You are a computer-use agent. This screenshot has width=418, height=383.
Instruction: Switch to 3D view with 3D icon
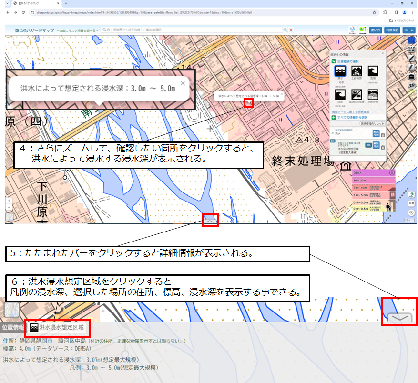(x=412, y=85)
